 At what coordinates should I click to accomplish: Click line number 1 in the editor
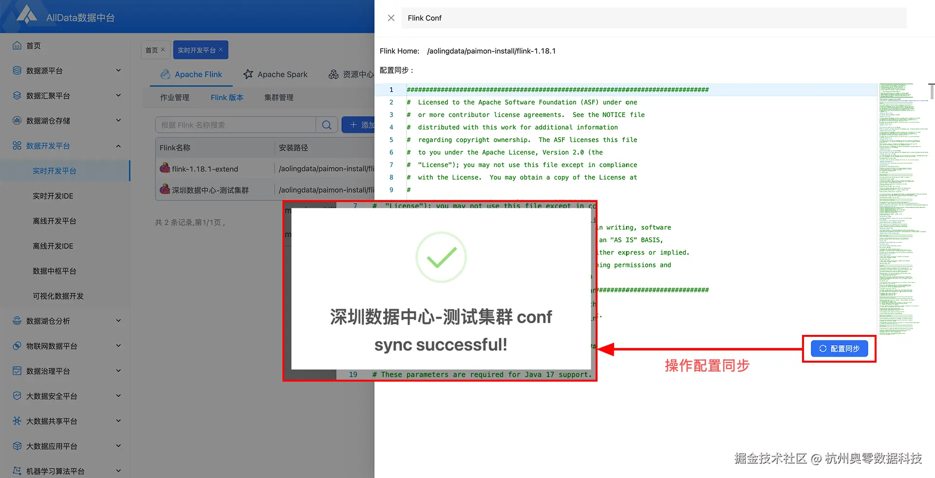(x=391, y=90)
